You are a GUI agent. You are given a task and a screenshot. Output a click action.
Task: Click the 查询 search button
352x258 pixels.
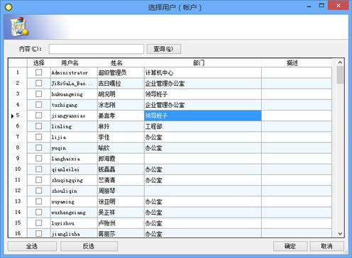pos(164,49)
